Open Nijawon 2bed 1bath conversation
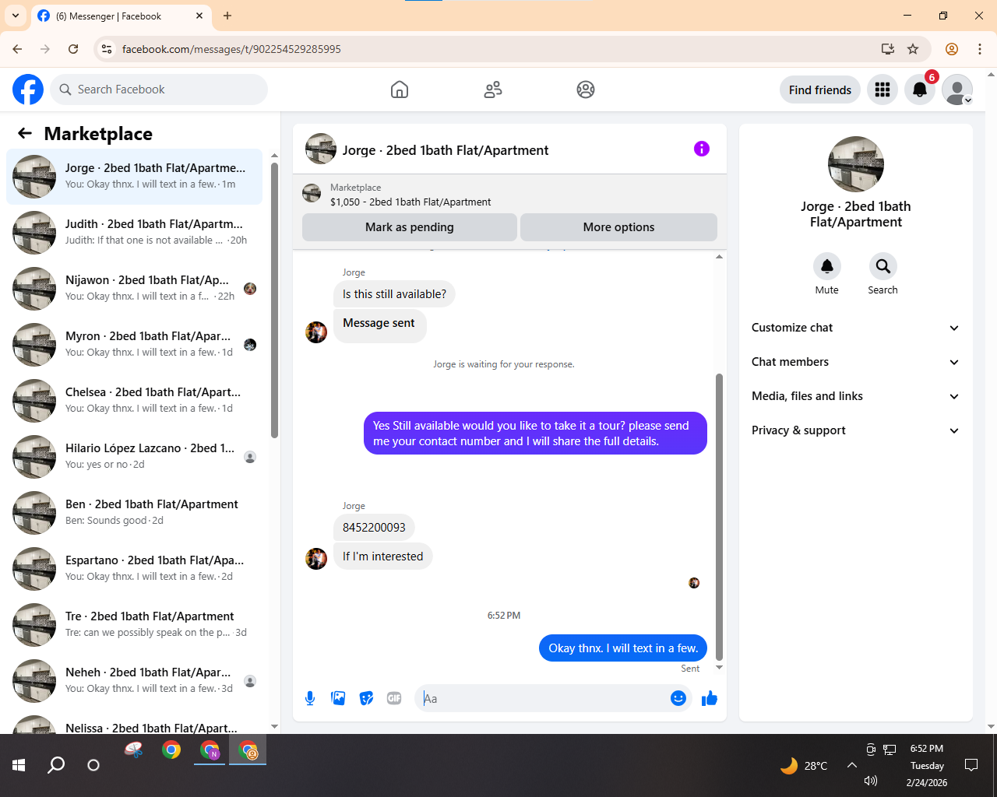This screenshot has width=997, height=797. coord(135,289)
